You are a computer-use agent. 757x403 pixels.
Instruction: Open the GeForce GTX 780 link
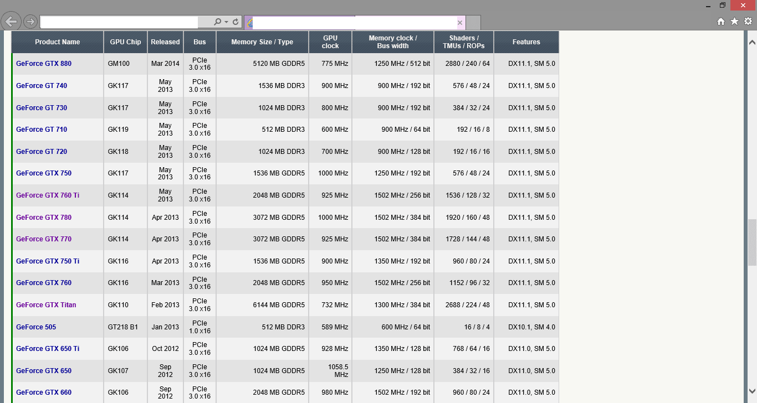44,218
